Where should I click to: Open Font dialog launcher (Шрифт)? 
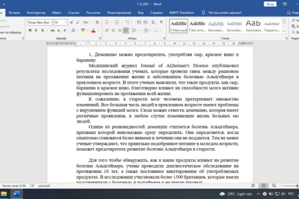(100, 38)
